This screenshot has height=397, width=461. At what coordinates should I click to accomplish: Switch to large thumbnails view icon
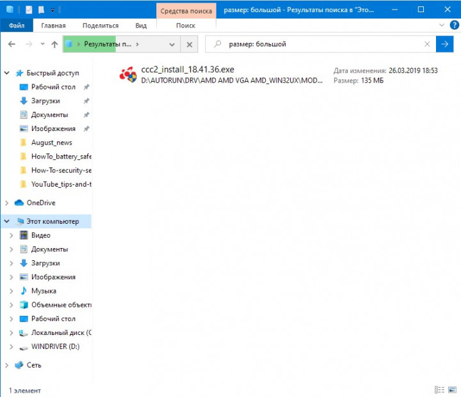click(x=452, y=390)
